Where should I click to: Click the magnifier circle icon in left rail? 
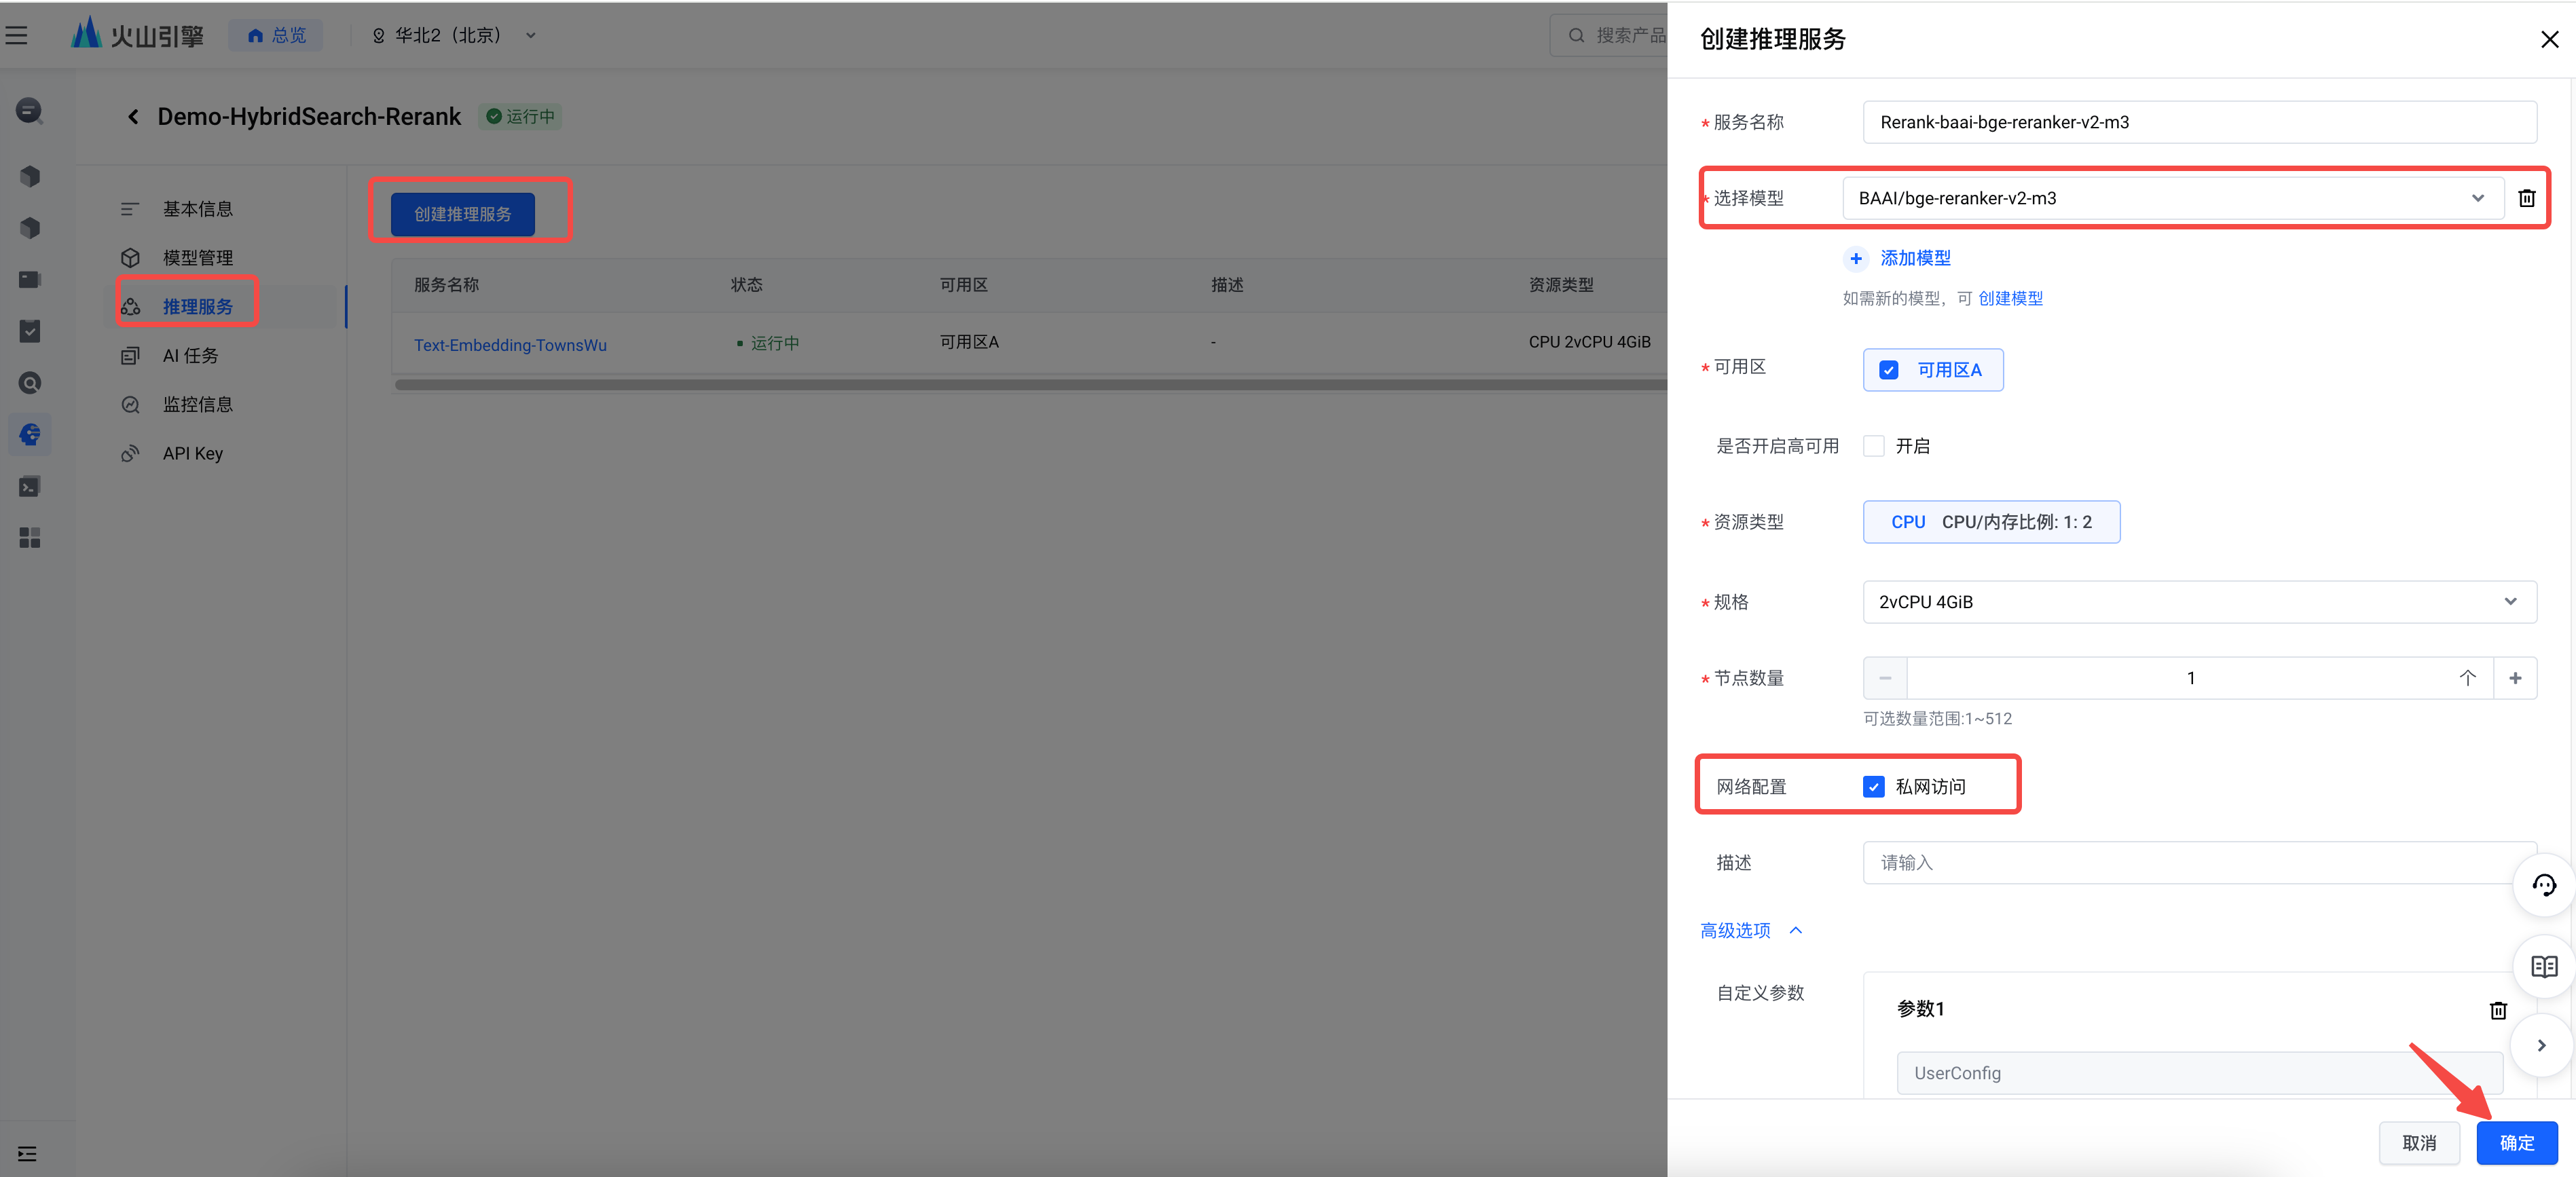pos(30,383)
